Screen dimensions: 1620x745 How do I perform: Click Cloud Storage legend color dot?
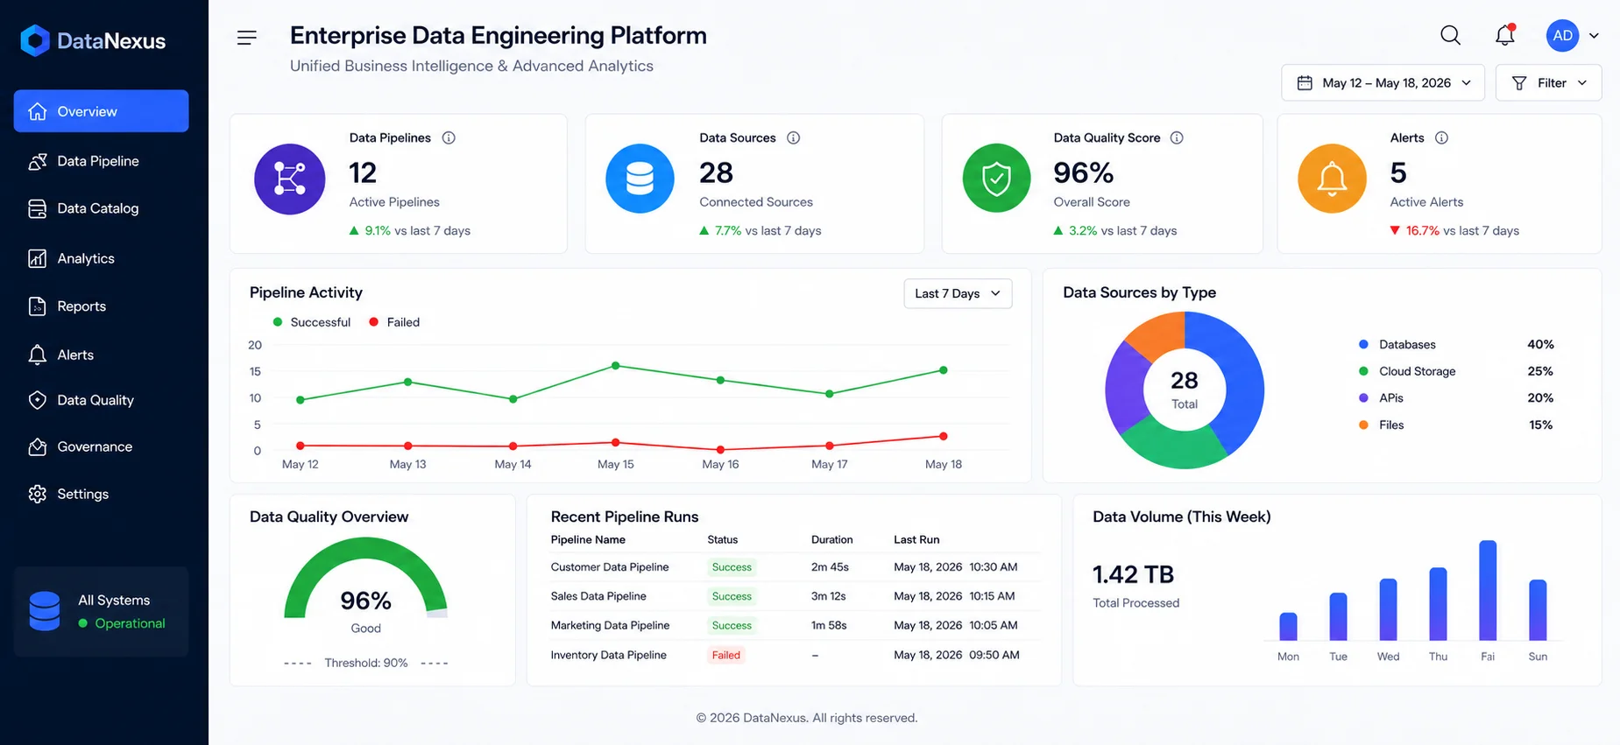pyautogui.click(x=1363, y=371)
